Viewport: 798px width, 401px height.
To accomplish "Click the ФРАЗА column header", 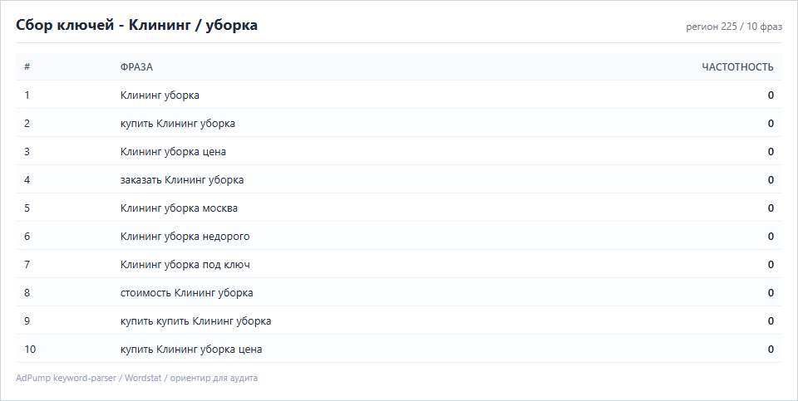I will point(136,67).
